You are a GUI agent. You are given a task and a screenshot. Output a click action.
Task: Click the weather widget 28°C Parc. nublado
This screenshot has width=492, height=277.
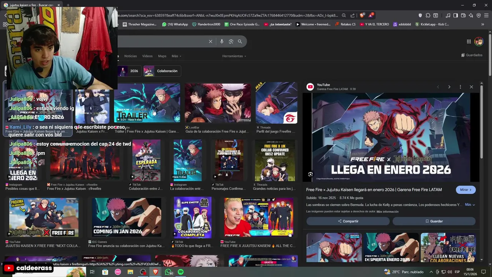[404, 272]
